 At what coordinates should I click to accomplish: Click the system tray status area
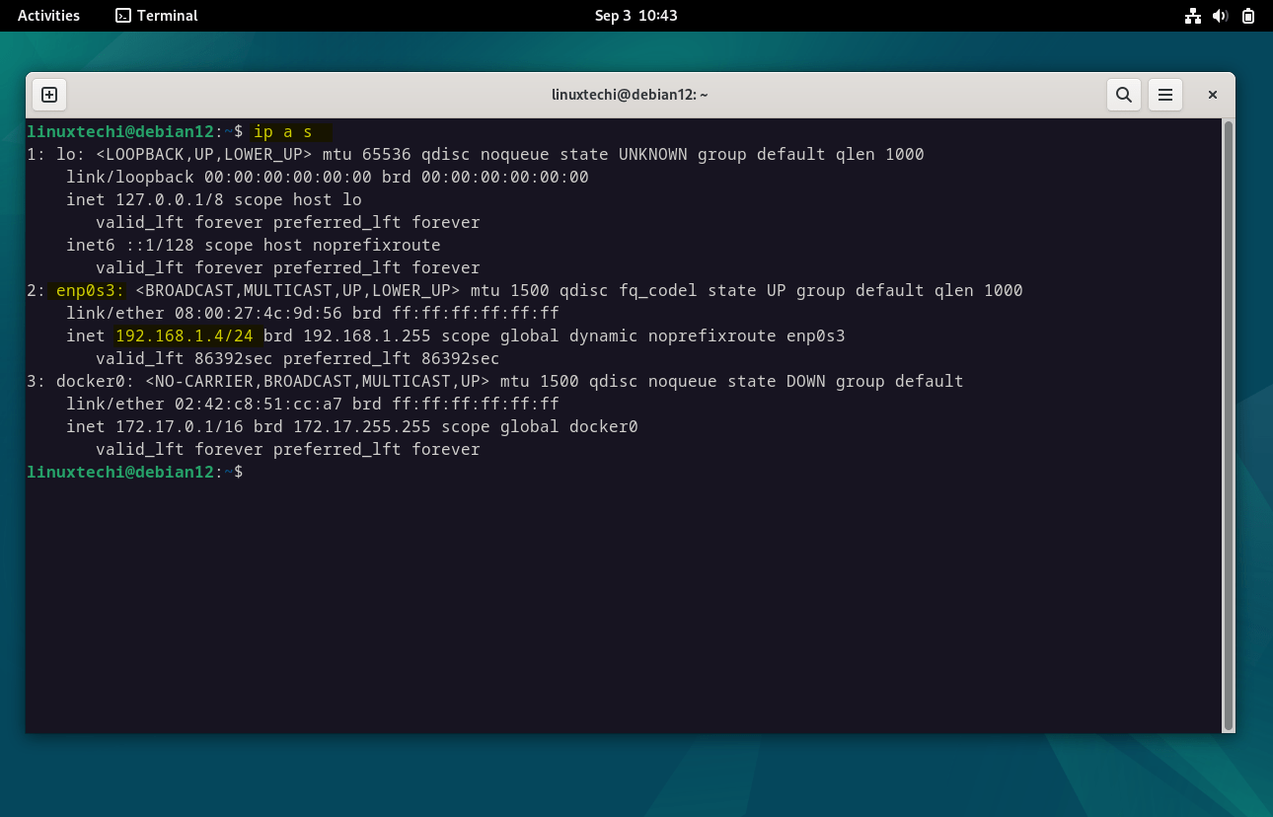point(1219,15)
